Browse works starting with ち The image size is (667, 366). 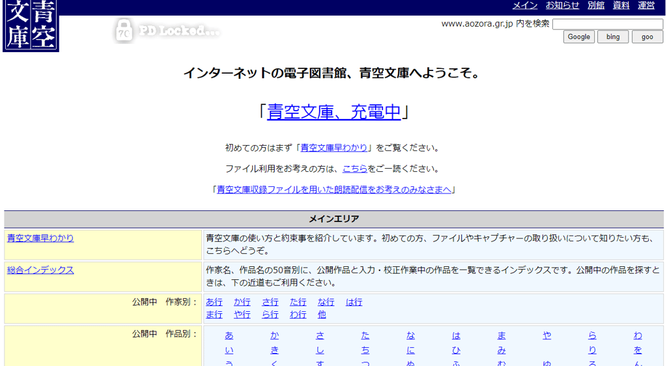point(365,350)
